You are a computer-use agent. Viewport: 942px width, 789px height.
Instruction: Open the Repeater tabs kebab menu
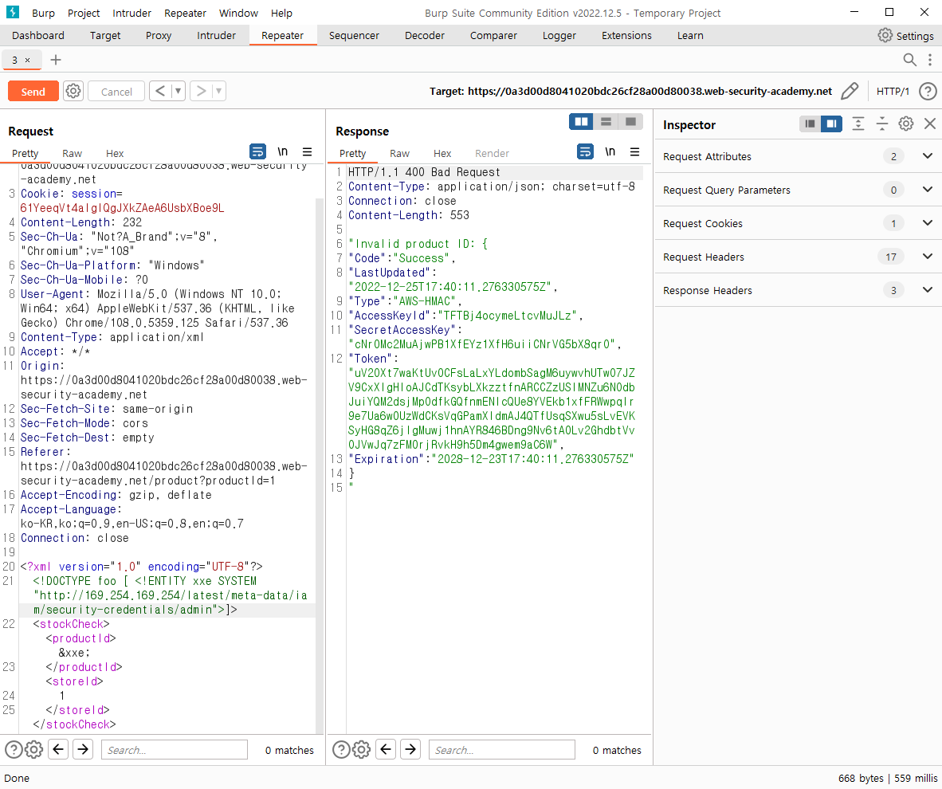[930, 60]
